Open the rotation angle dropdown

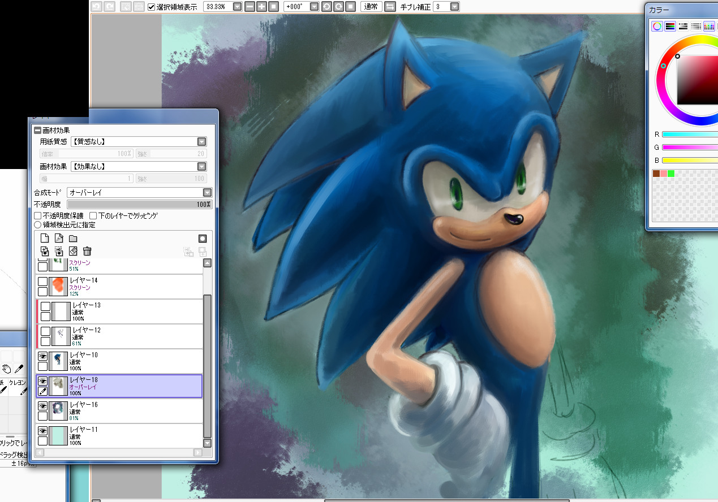click(313, 7)
